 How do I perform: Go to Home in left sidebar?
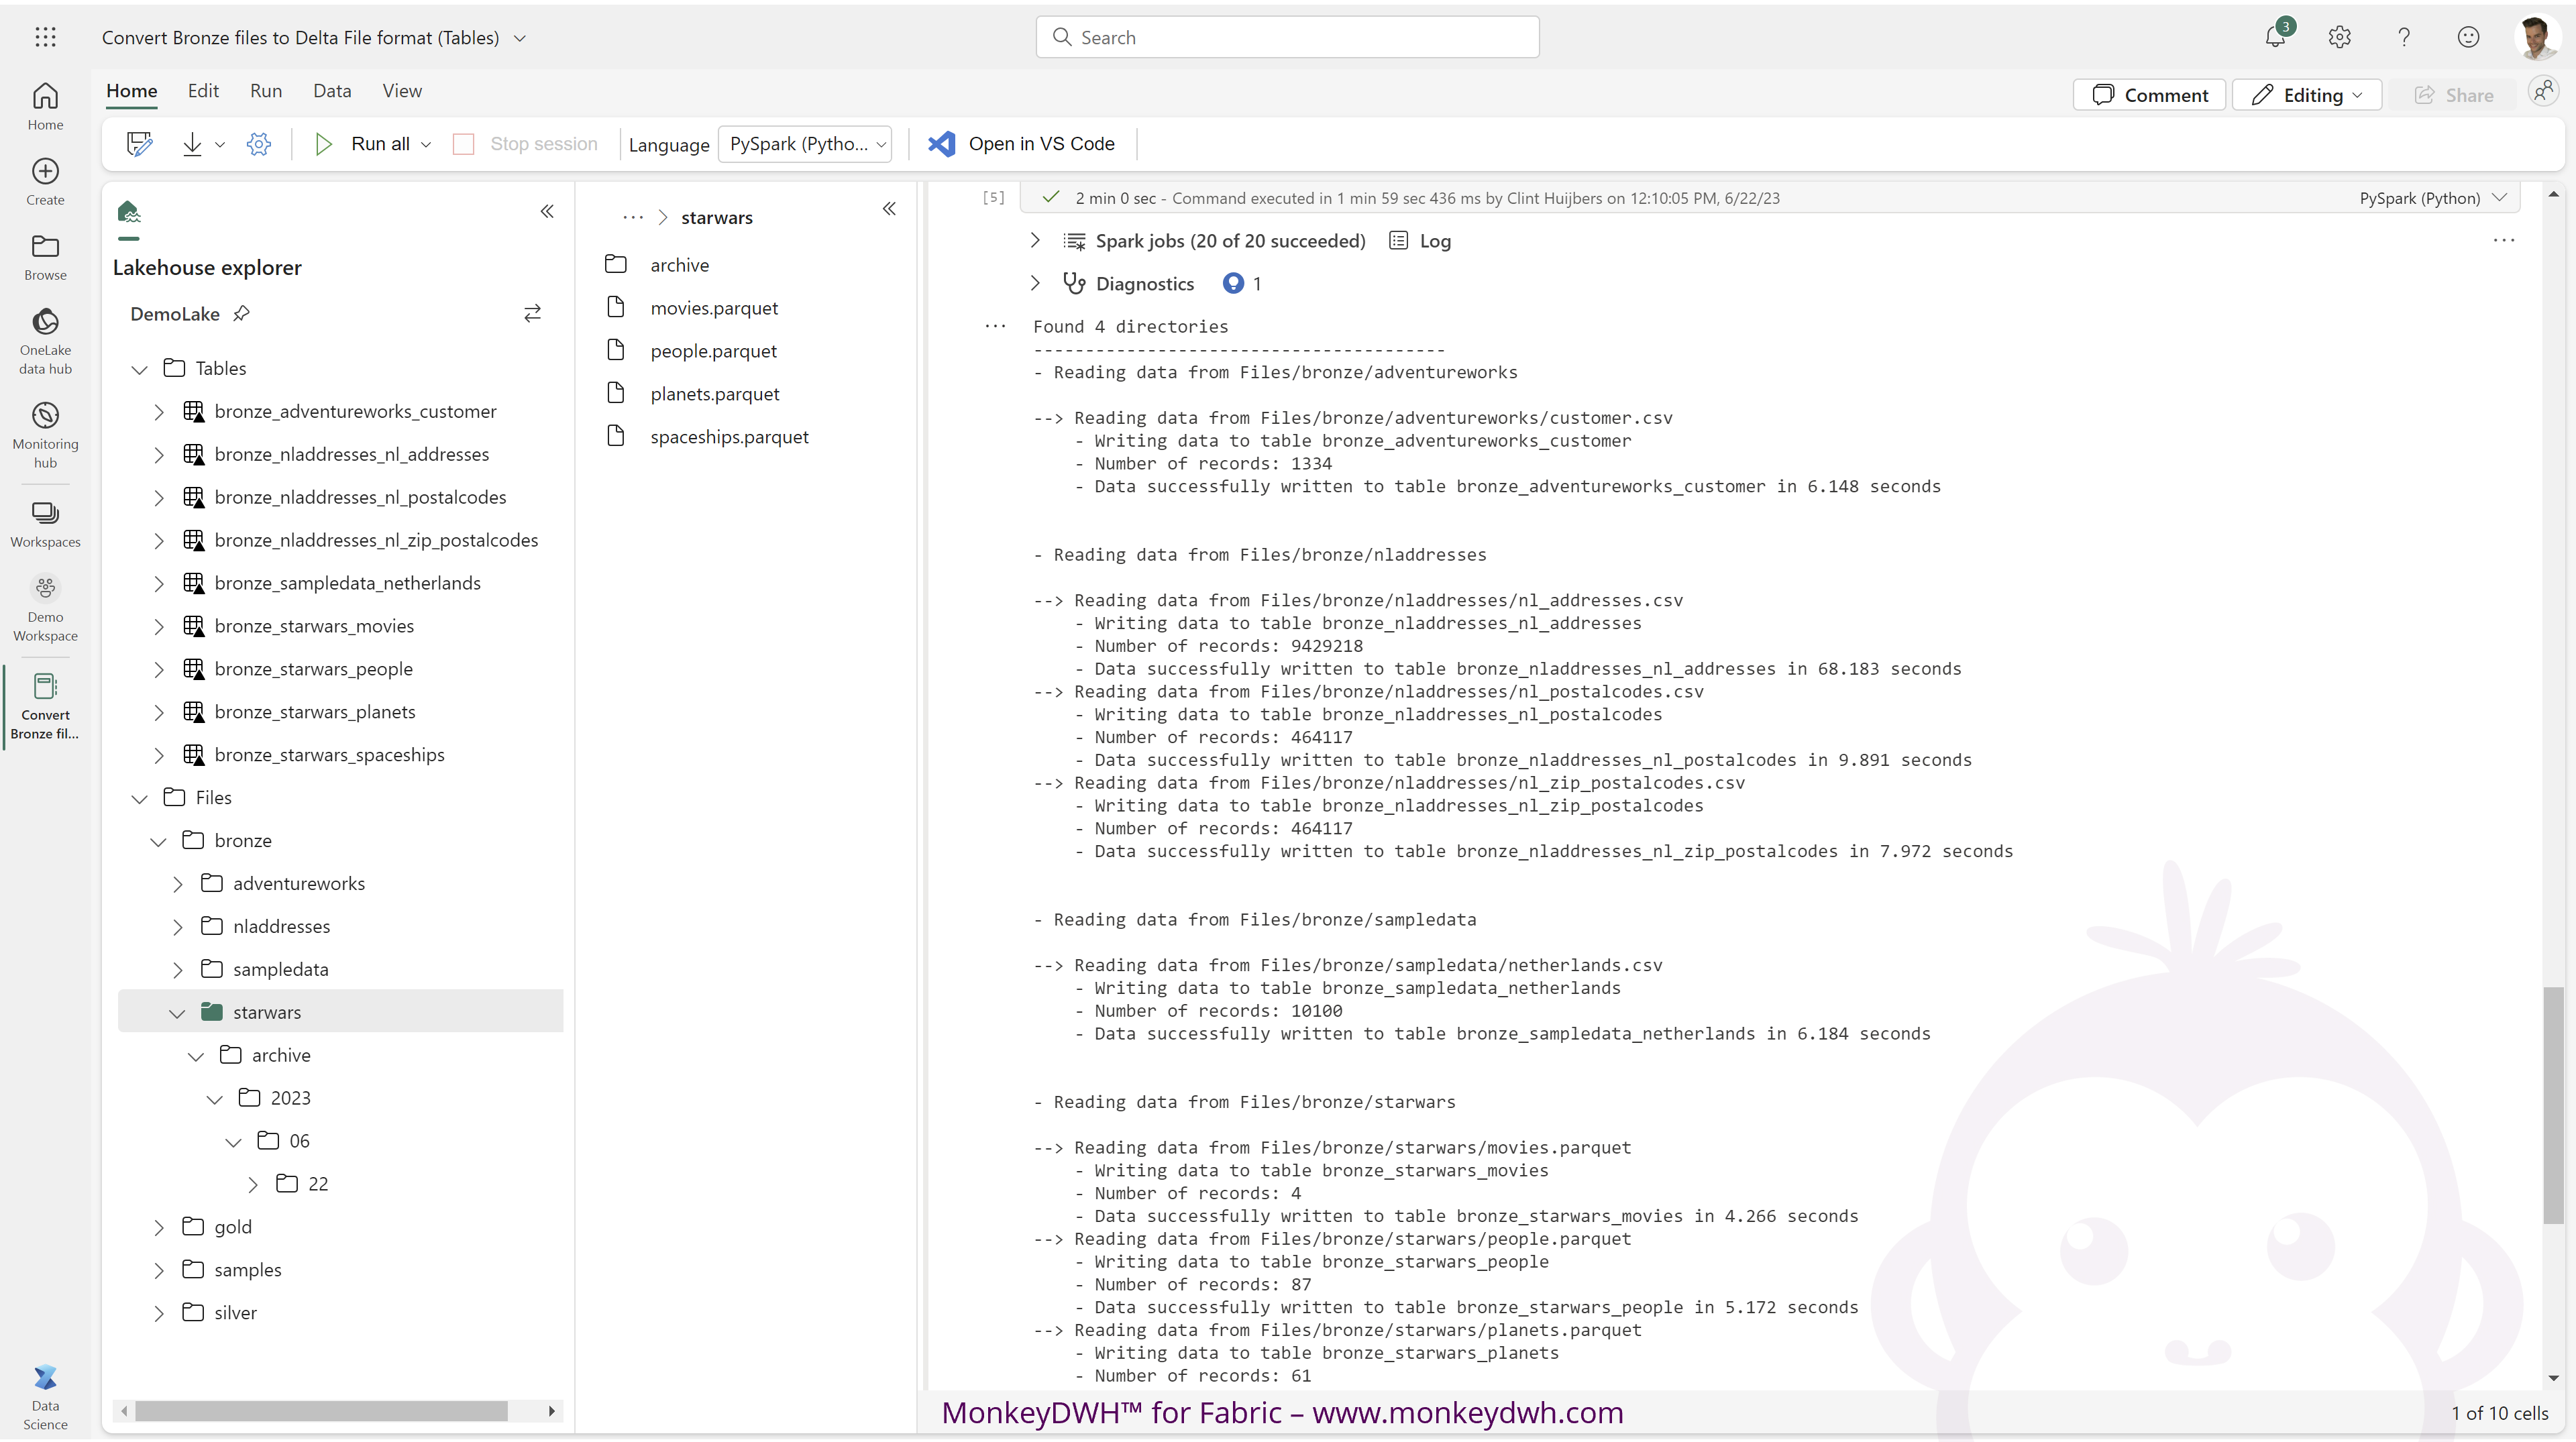pos(45,106)
